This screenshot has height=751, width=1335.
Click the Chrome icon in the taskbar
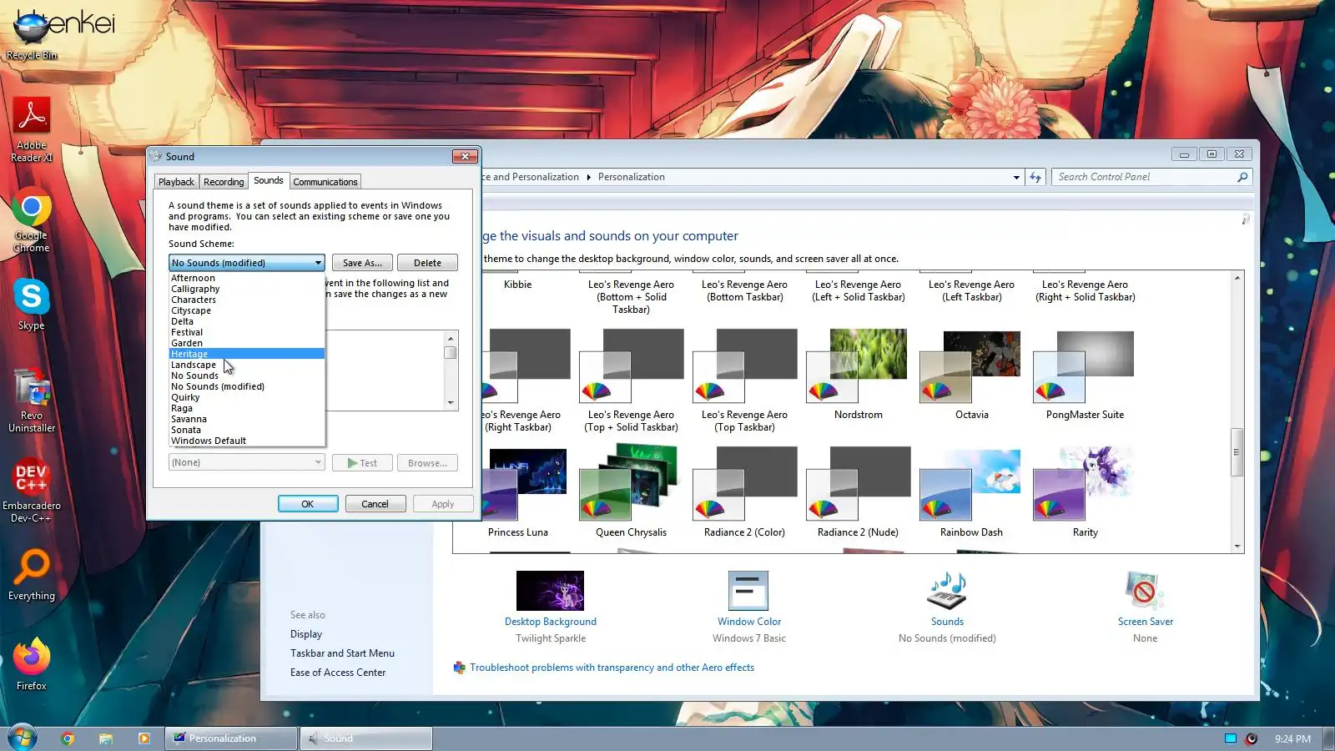click(x=68, y=738)
